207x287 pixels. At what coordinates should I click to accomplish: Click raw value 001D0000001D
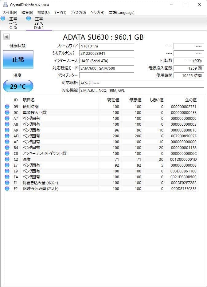point(183,160)
